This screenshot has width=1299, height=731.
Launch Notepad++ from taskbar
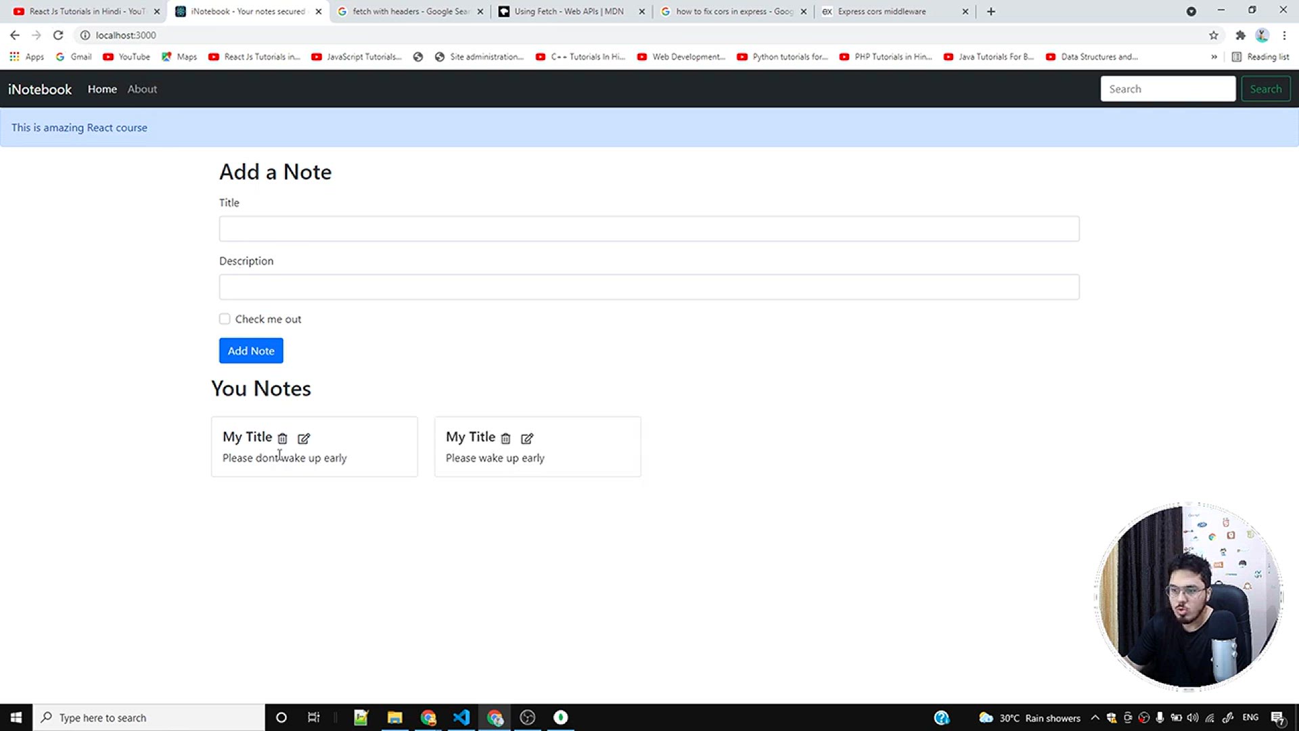click(361, 717)
